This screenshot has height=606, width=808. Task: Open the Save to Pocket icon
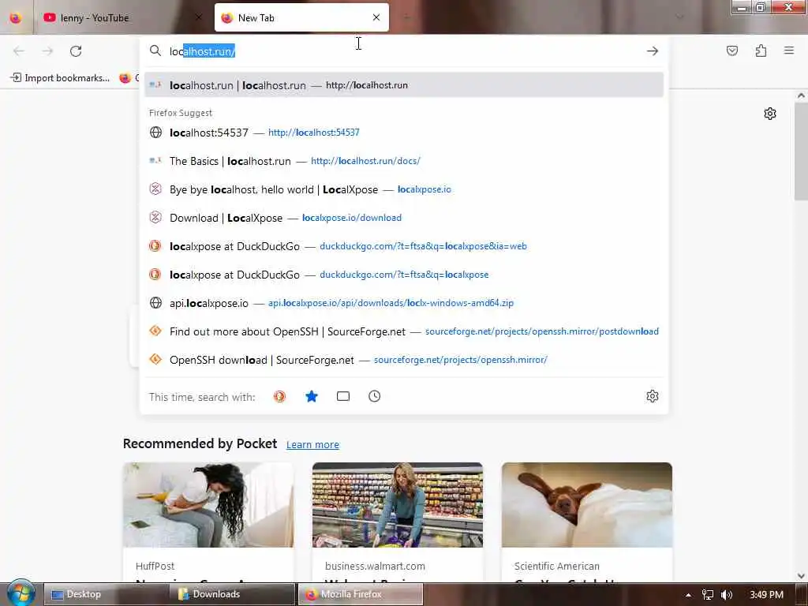(731, 50)
